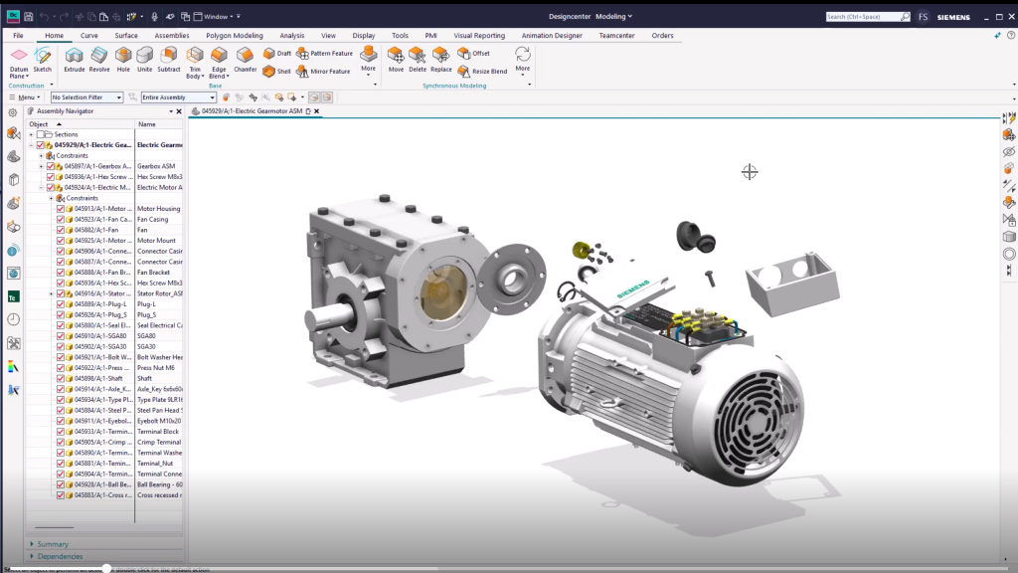Open Synchronous Modeling More button
The width and height of the screenshot is (1018, 573).
click(523, 59)
